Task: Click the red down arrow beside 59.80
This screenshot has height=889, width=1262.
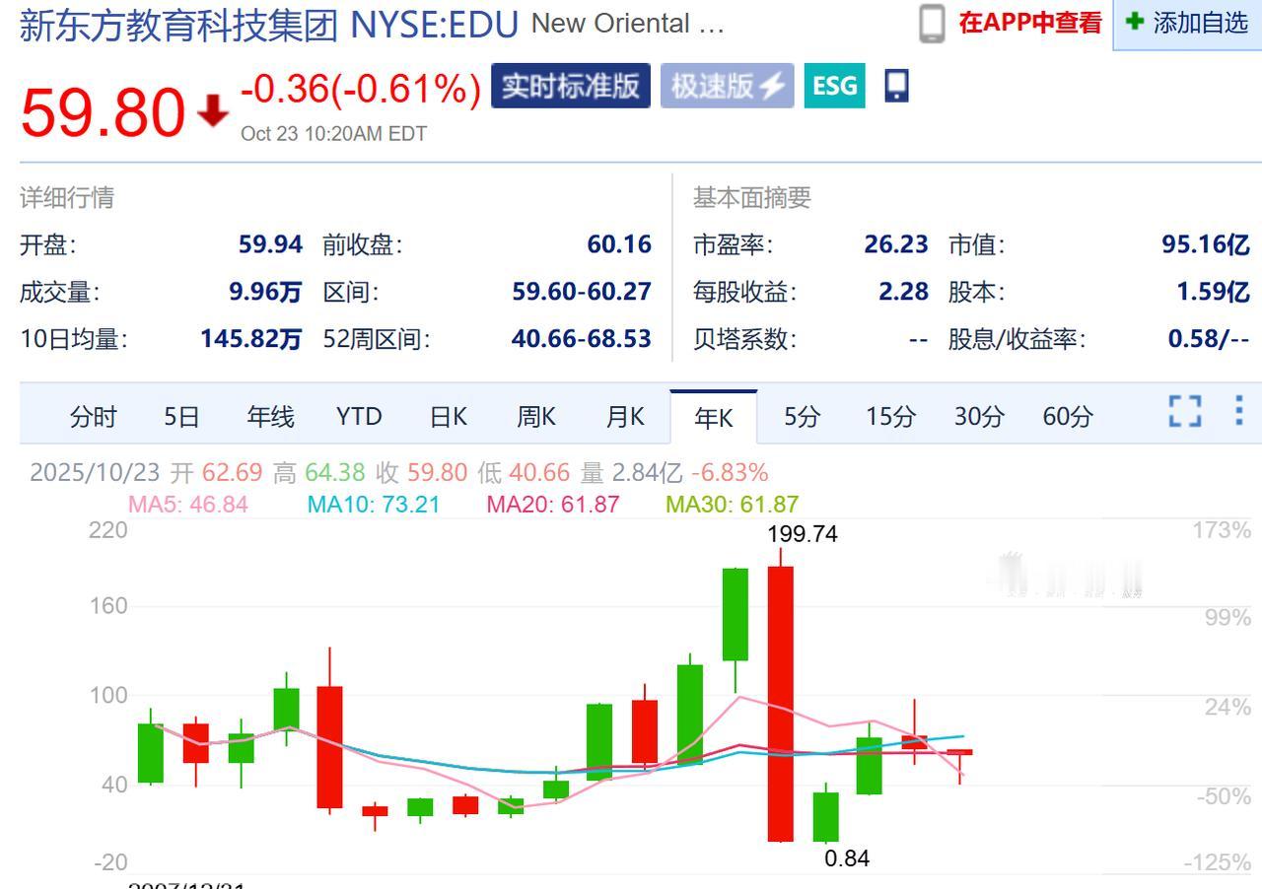Action: click(212, 112)
